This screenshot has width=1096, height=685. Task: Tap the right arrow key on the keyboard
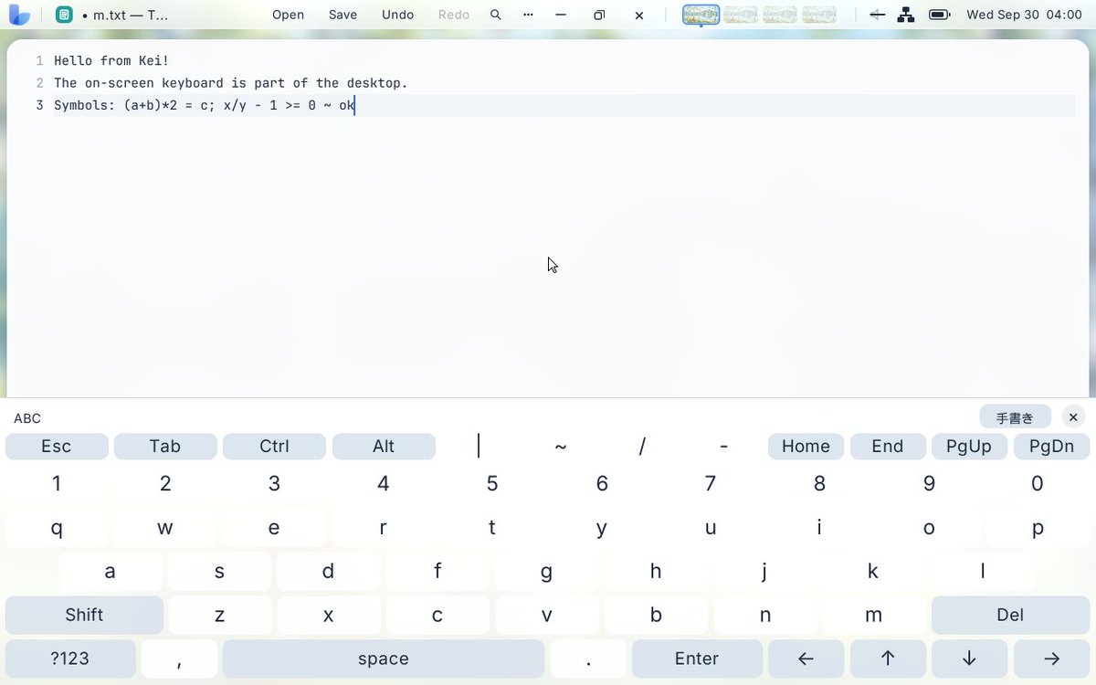(1051, 659)
